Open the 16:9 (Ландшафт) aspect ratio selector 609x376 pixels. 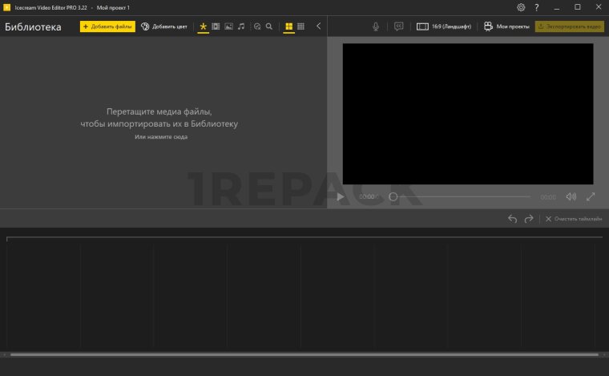[445, 26]
